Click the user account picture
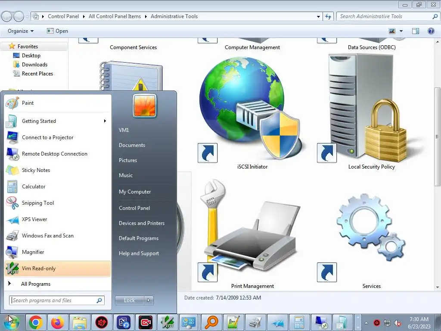The width and height of the screenshot is (441, 331). [145, 106]
